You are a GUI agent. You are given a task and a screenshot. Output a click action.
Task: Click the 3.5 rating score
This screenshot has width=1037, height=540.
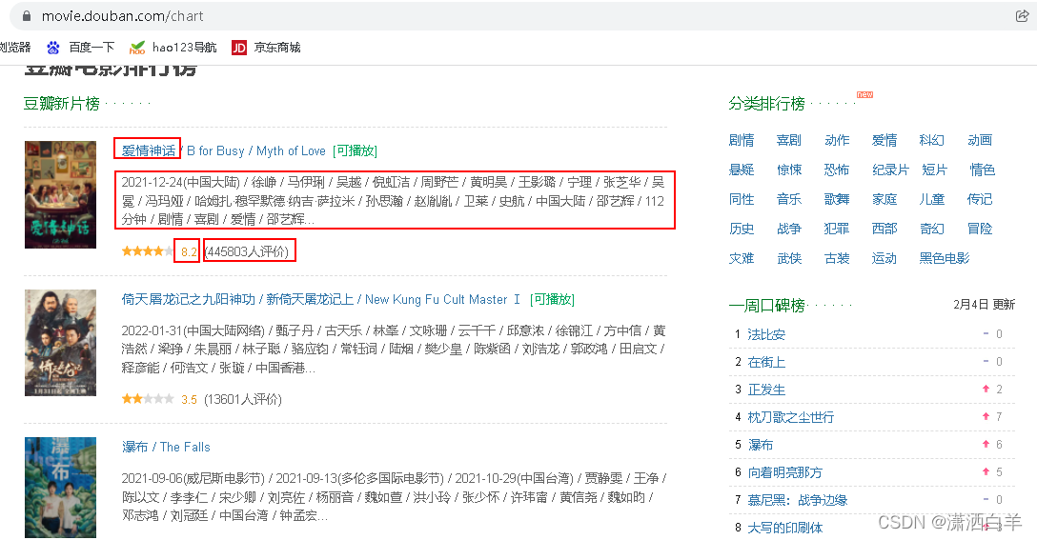point(189,399)
